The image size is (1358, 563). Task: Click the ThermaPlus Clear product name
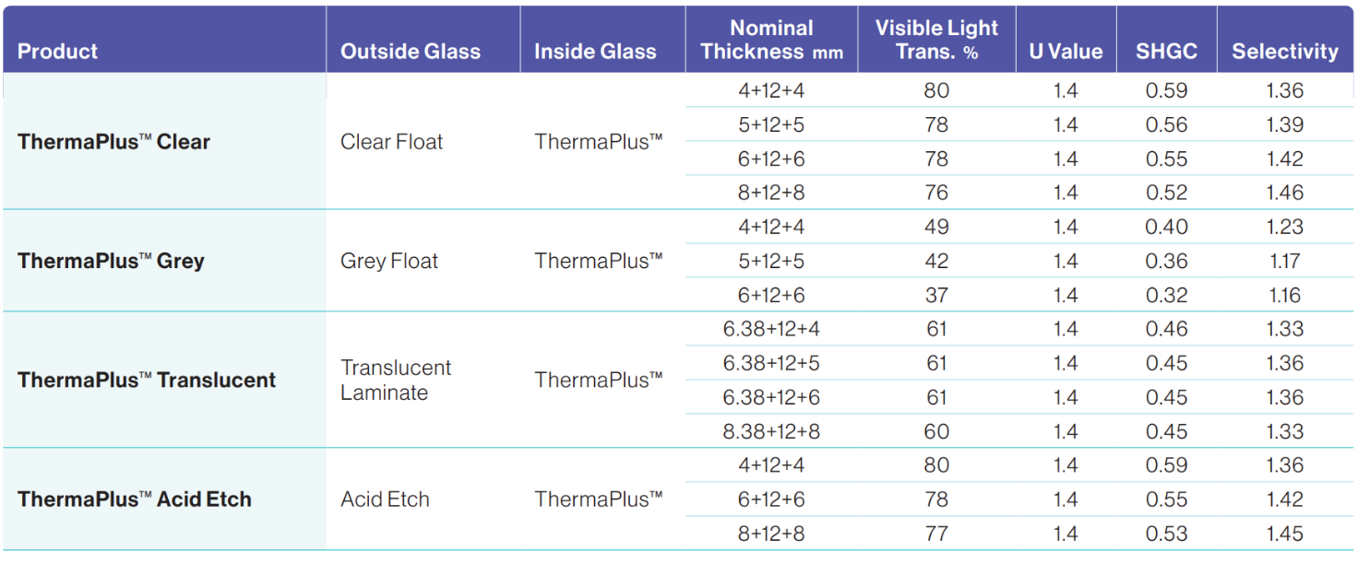113,142
